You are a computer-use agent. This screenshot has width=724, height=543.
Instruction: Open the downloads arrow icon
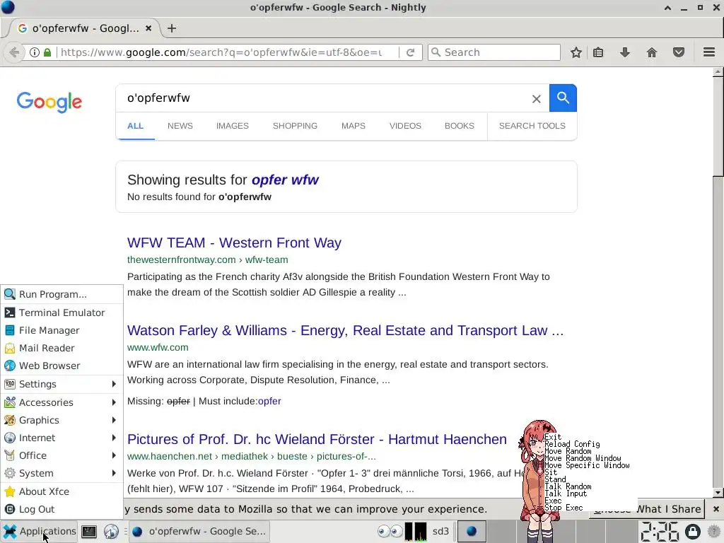(x=625, y=52)
